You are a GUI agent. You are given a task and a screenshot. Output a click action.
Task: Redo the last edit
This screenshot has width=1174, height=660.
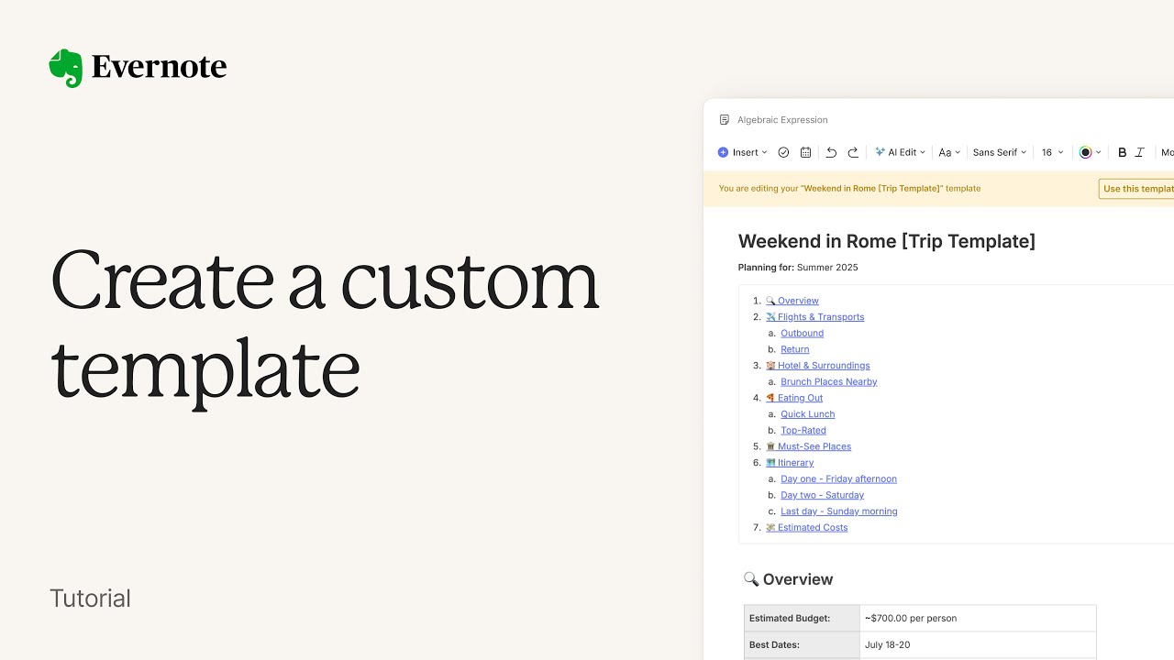[853, 152]
